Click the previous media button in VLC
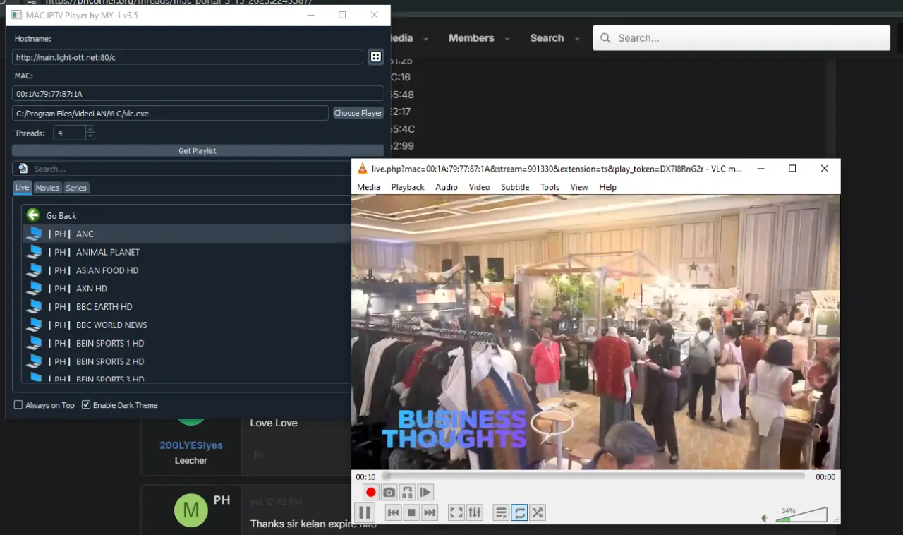This screenshot has height=535, width=903. 394,513
